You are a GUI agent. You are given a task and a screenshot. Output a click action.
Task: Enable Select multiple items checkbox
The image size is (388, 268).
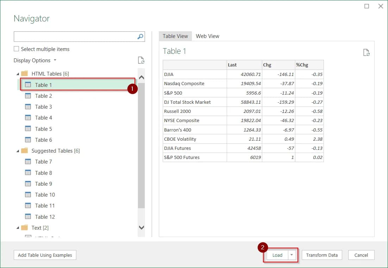(x=16, y=49)
